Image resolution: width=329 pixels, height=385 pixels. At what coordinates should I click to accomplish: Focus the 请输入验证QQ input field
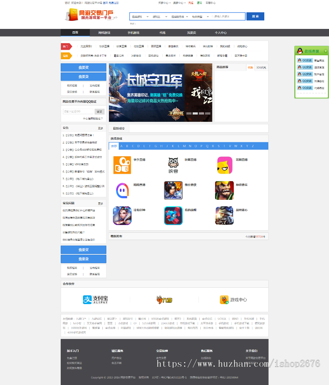click(78, 112)
